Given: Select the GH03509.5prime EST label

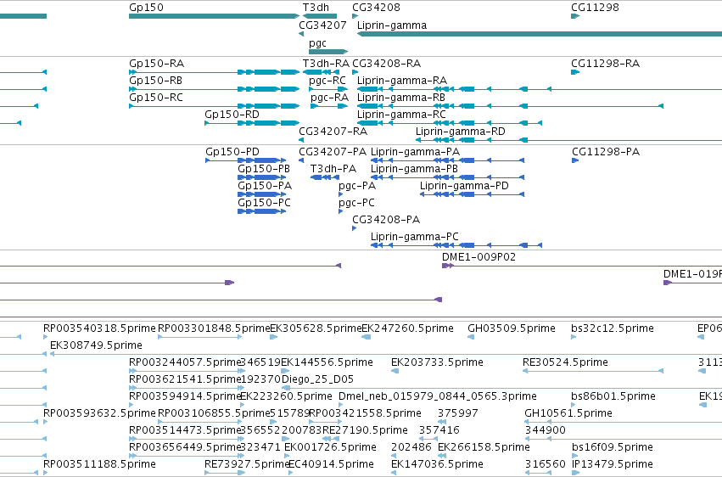Looking at the screenshot, I should pos(512,328).
